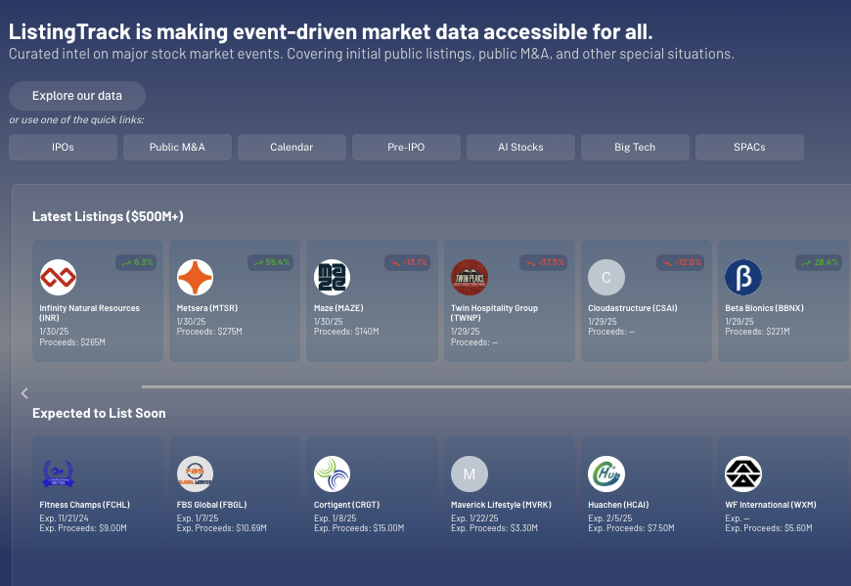The width and height of the screenshot is (851, 586).
Task: Click the Maverick Lifestyle letter M avatar
Action: [x=470, y=473]
